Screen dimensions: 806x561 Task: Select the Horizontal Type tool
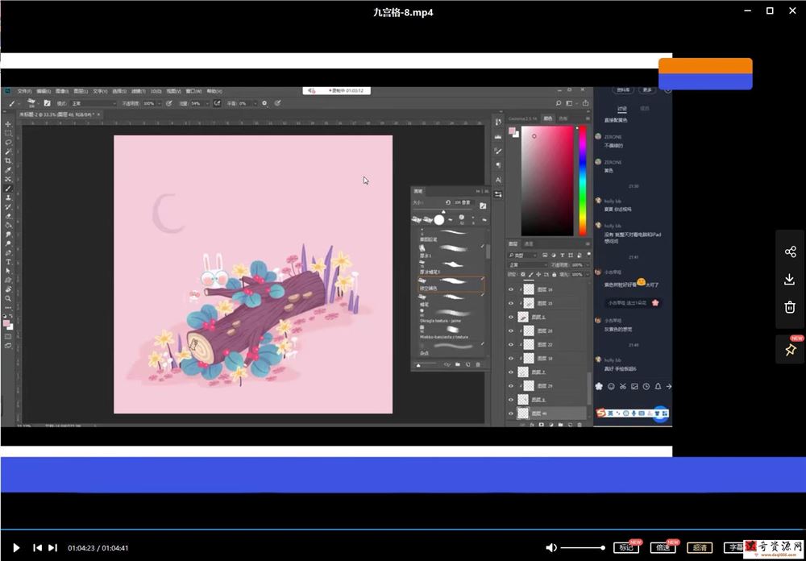(8, 262)
